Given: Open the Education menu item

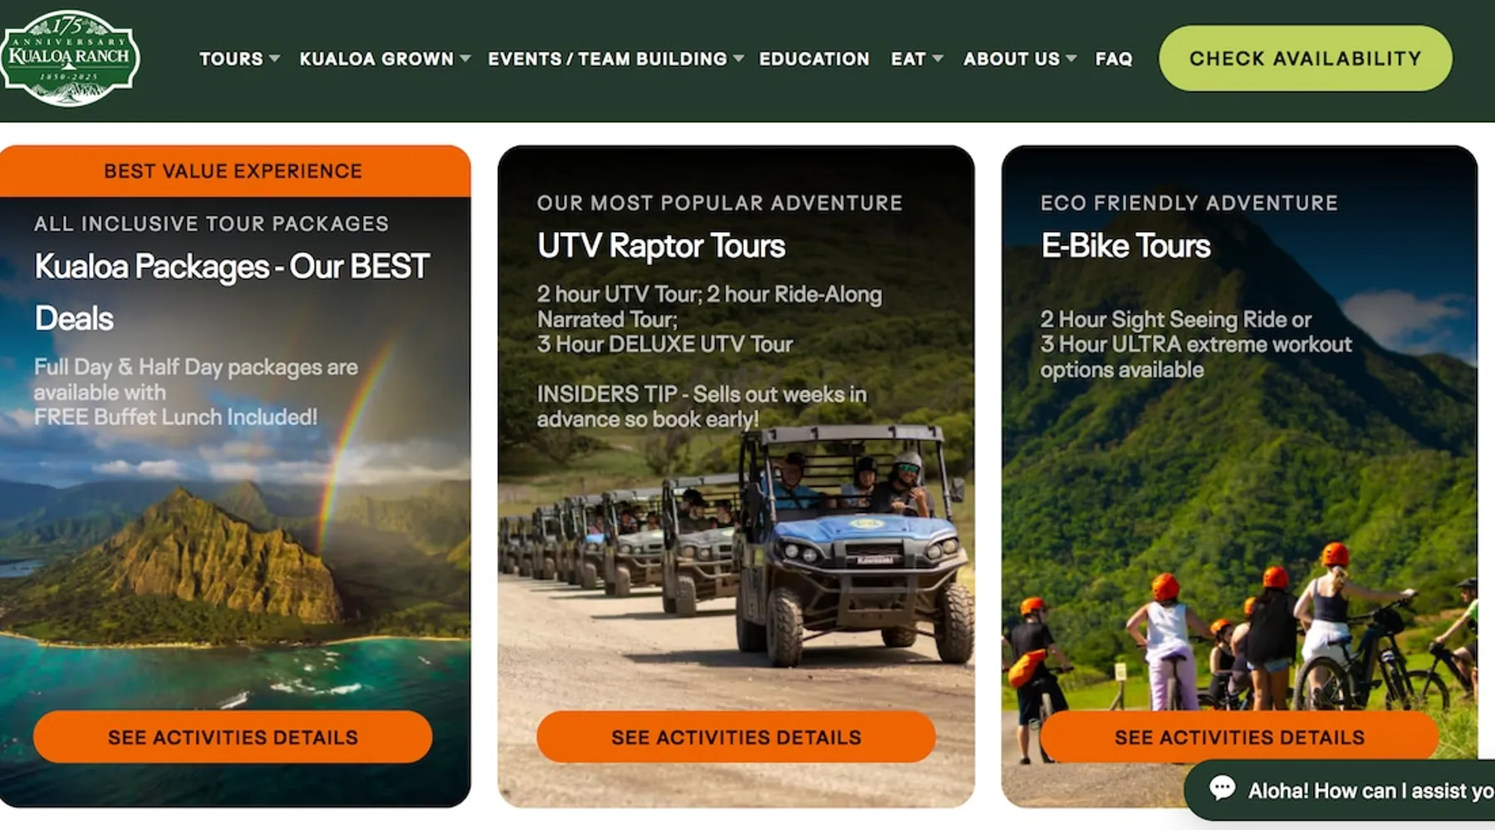Looking at the screenshot, I should tap(814, 59).
